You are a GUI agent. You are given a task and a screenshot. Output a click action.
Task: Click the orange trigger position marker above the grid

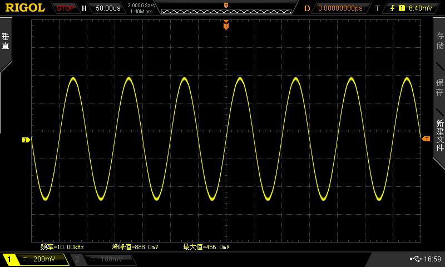pos(226,25)
